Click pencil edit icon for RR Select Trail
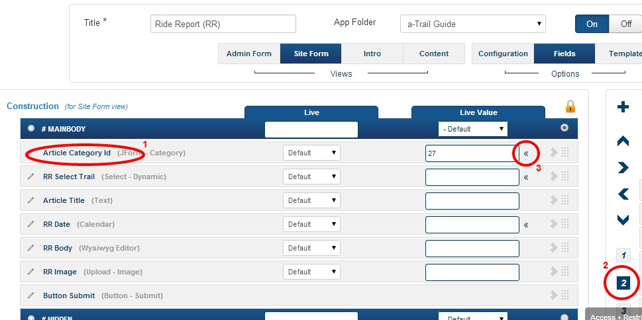 coord(30,177)
